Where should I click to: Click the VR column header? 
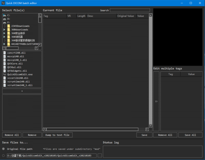pyautogui.click(x=71, y=16)
